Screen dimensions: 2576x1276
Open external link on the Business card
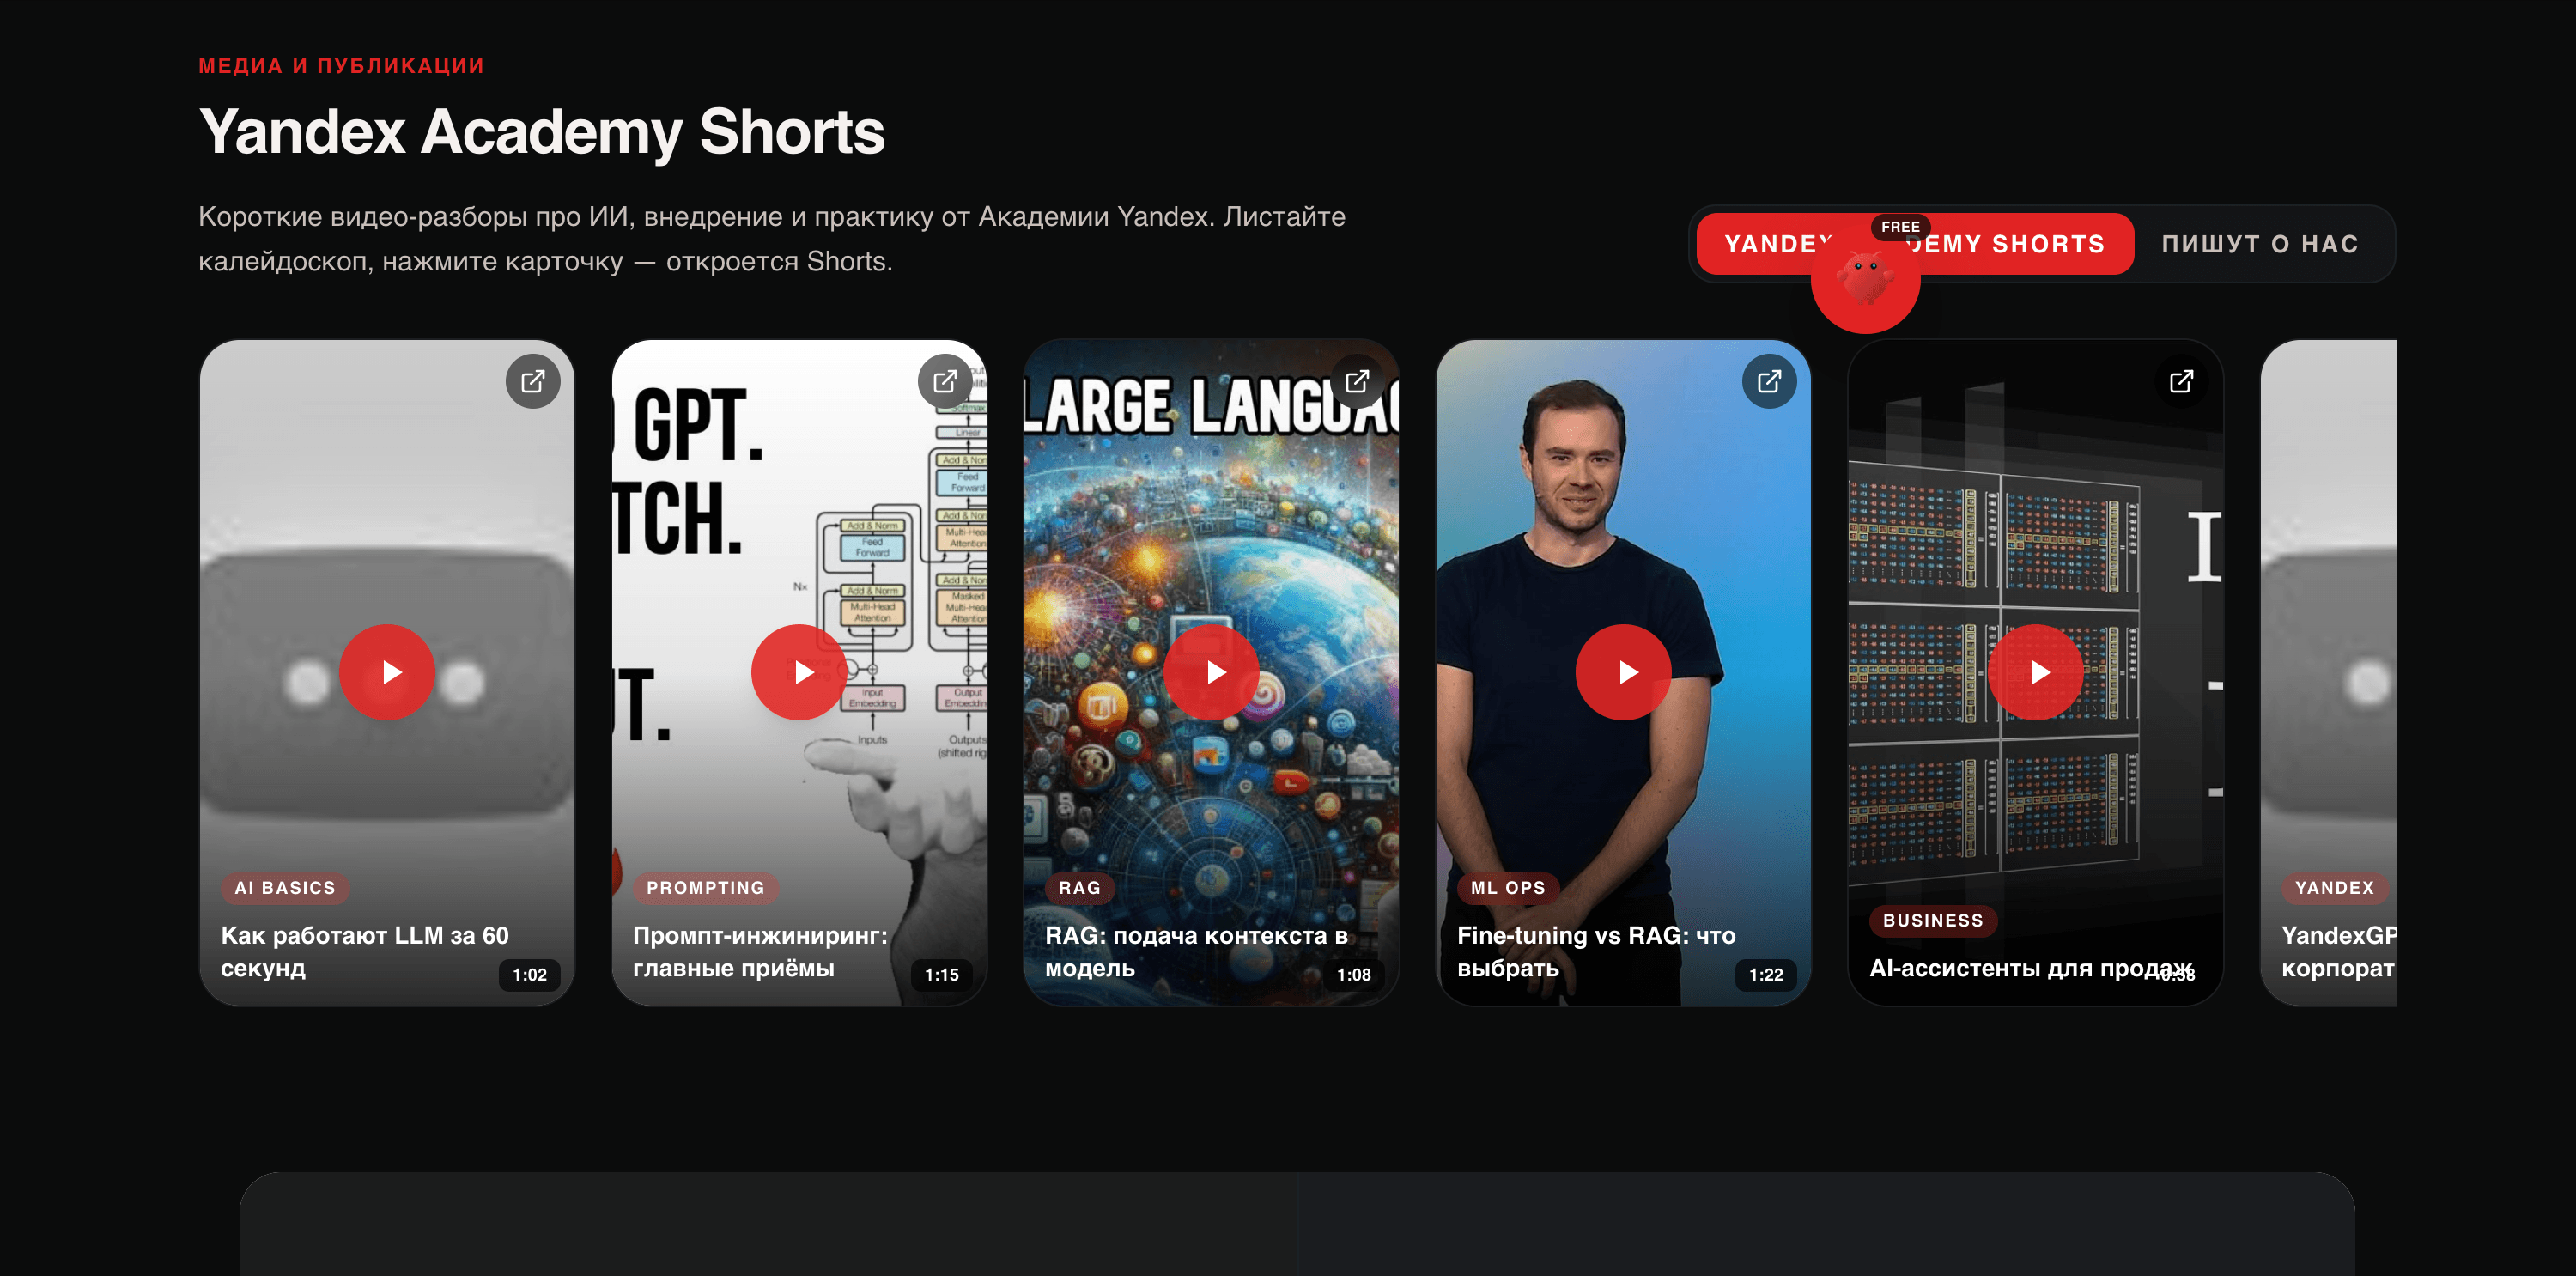coord(2181,381)
